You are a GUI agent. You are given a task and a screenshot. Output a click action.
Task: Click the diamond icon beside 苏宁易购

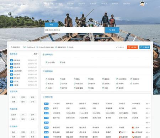pyautogui.click(x=47, y=62)
